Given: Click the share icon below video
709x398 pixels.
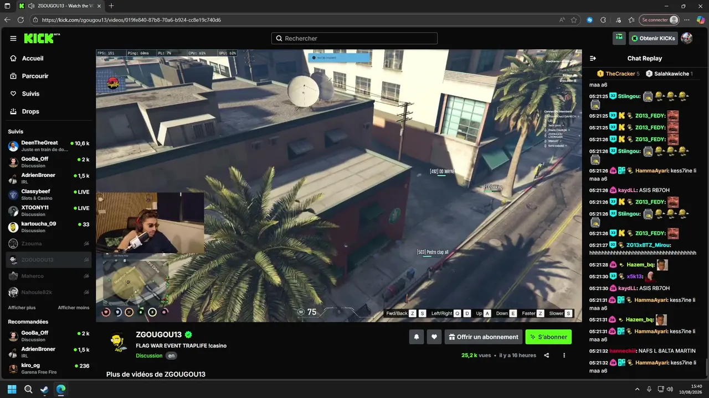Looking at the screenshot, I should pos(547,355).
